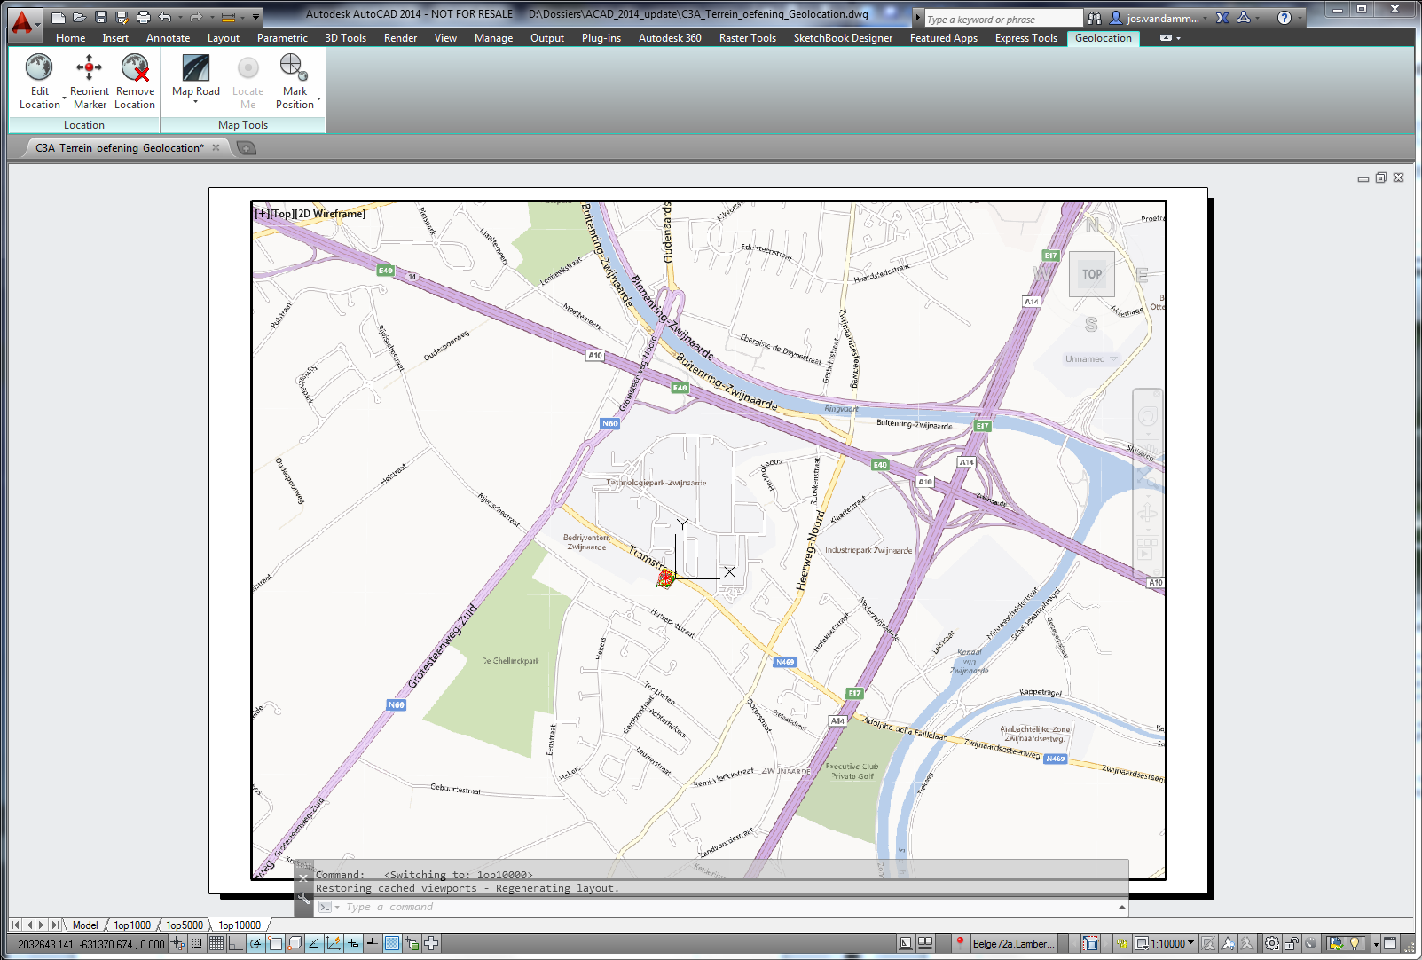Click the Save icon in quick access toolbar
The image size is (1422, 960).
coord(100,17)
